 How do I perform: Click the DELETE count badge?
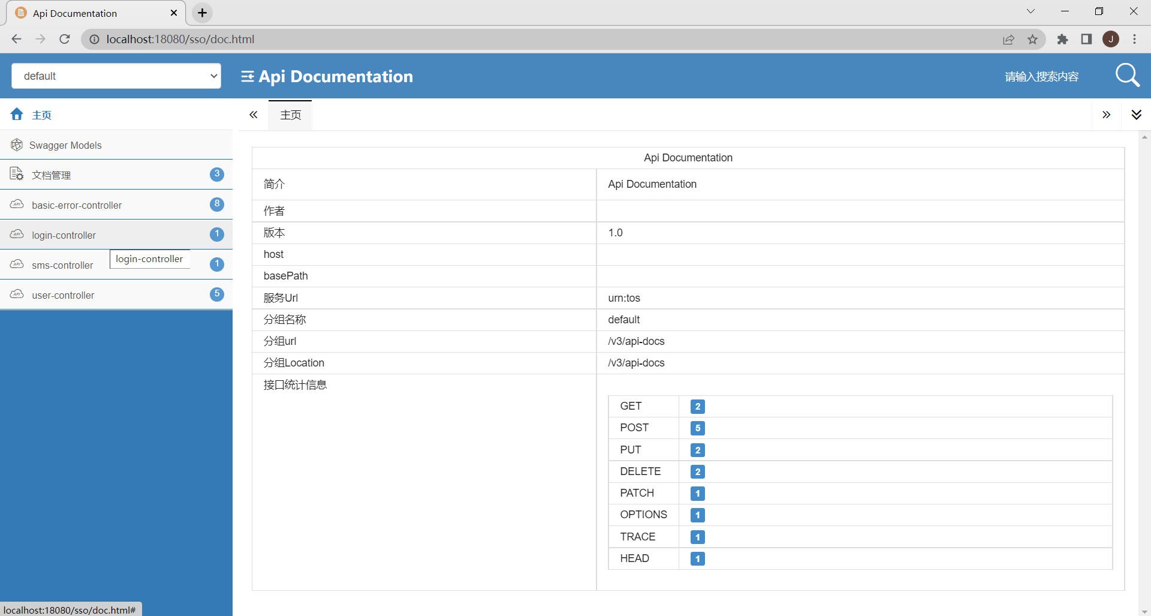click(x=697, y=471)
